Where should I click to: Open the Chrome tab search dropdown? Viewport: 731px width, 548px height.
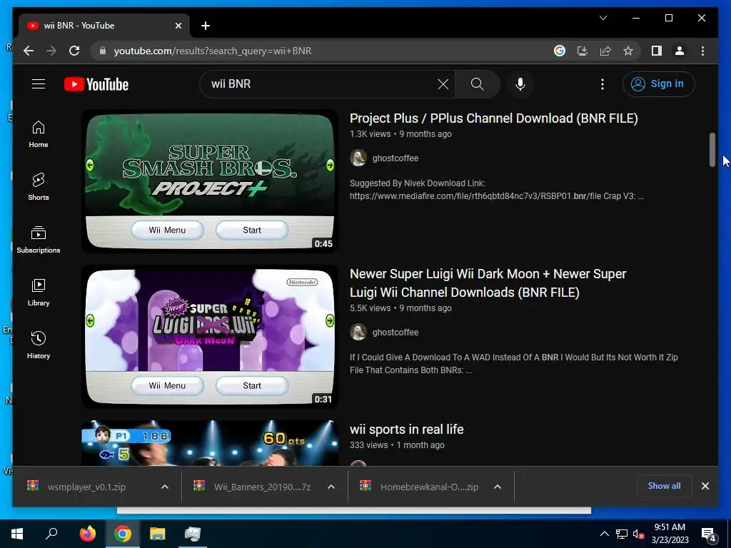click(603, 18)
